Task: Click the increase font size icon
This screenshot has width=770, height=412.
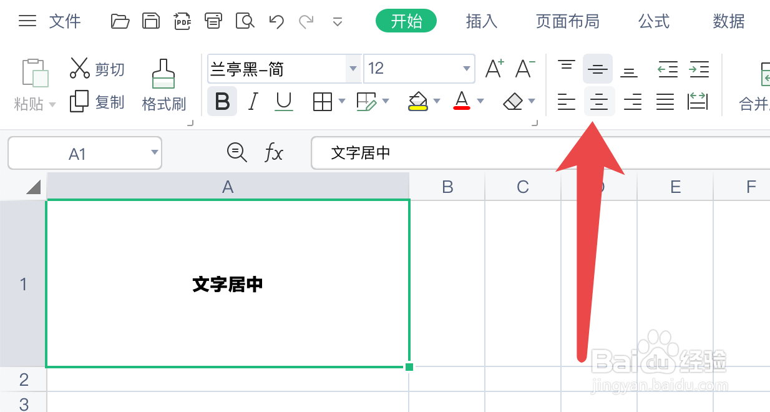Action: point(494,69)
